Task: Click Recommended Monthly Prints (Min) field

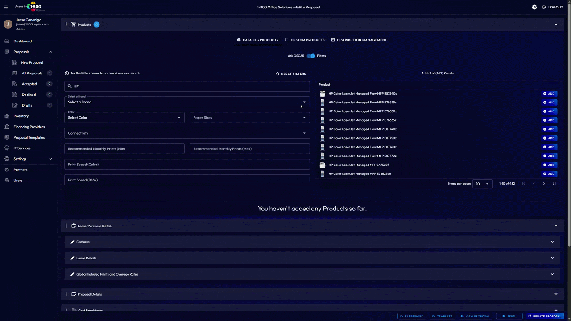Action: pyautogui.click(x=124, y=148)
